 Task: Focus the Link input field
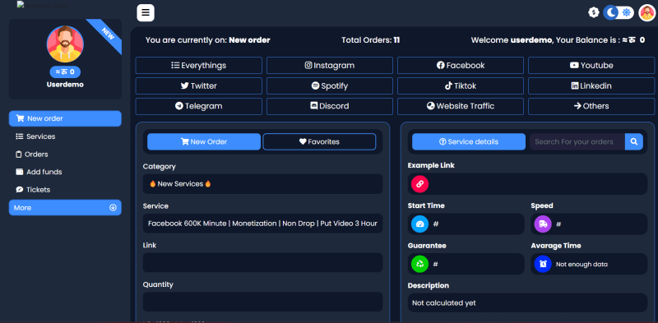click(x=262, y=263)
